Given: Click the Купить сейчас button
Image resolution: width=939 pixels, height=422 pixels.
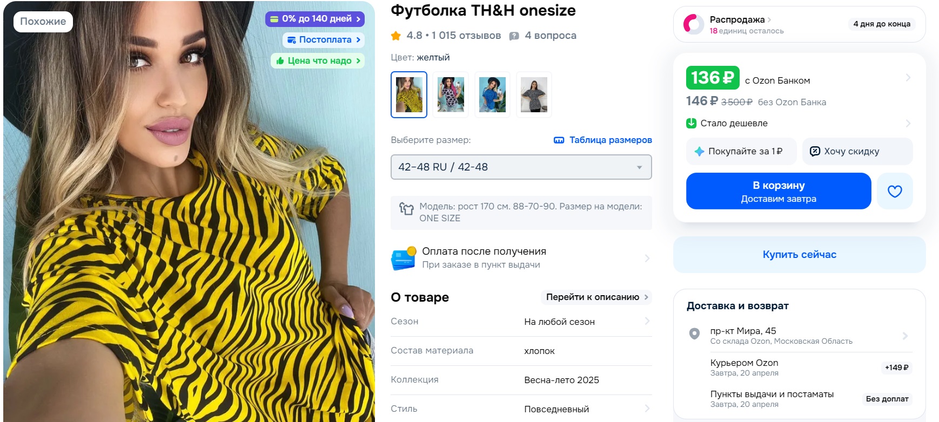Looking at the screenshot, I should pos(800,255).
